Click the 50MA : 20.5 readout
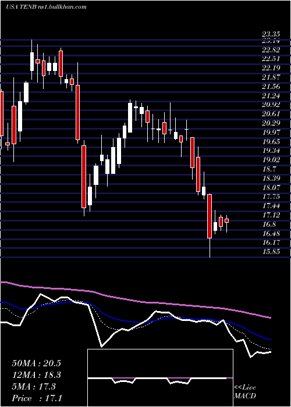 tap(36, 363)
